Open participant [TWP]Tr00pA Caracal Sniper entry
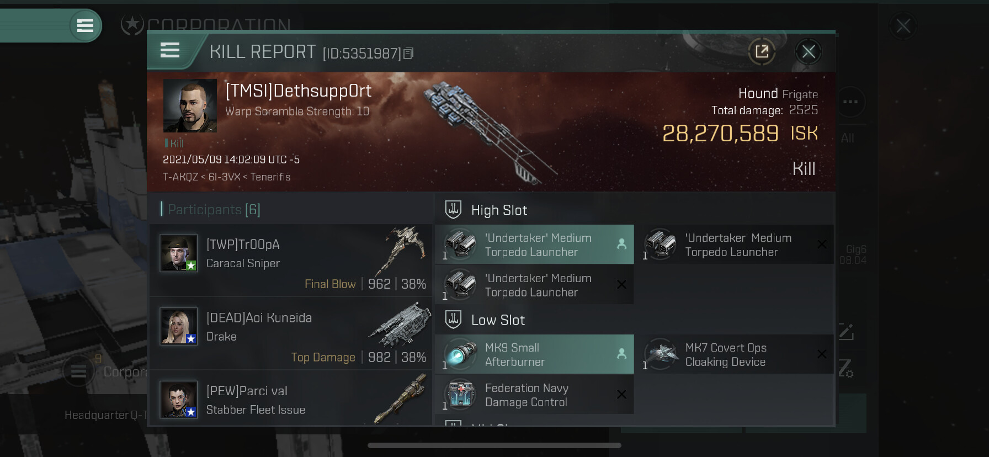 291,261
